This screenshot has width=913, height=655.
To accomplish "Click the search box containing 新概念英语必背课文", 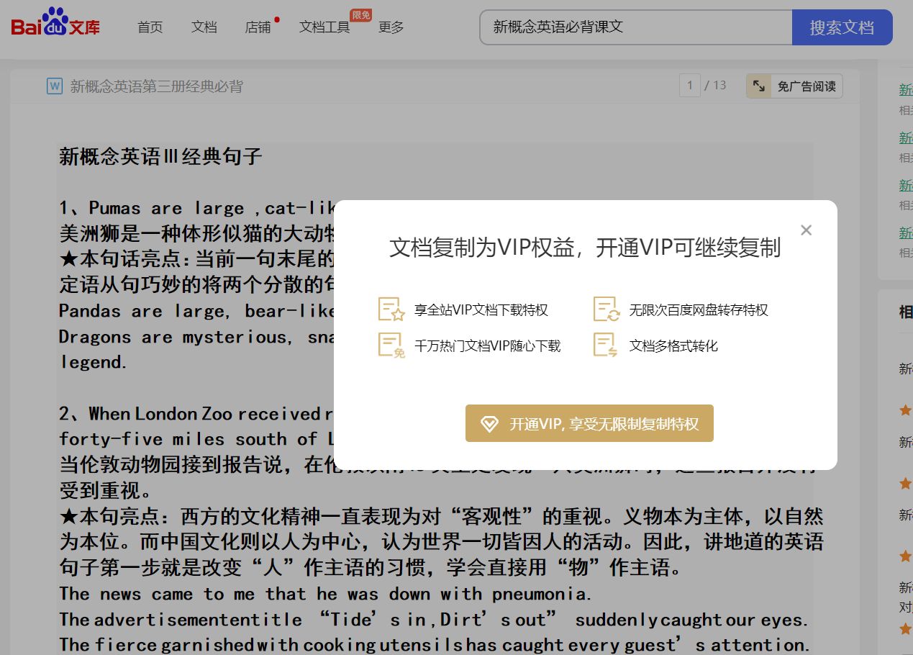I will [x=633, y=27].
